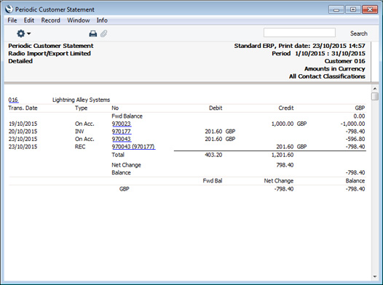
Task: Click the Credit column header
Action: [286, 108]
